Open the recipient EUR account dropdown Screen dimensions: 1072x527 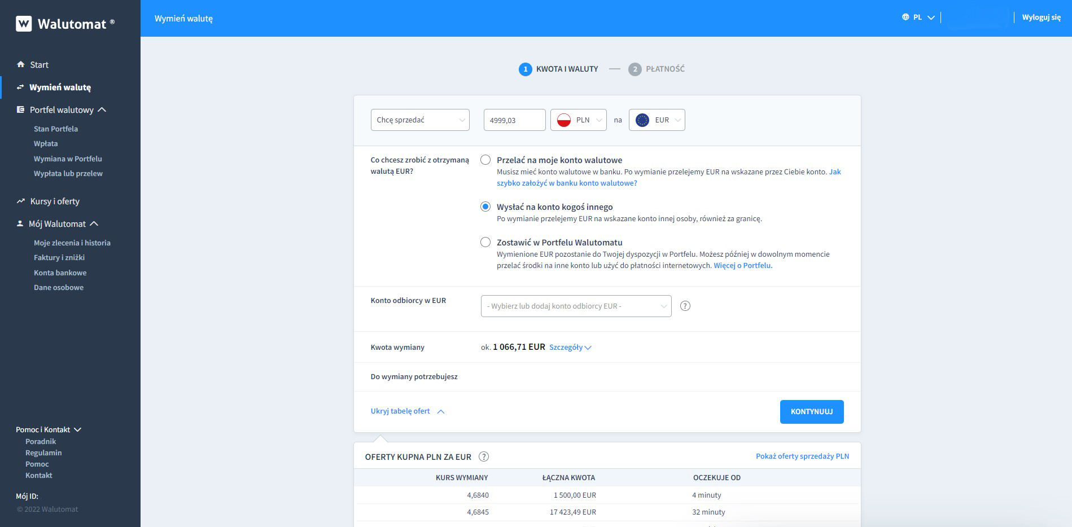coord(576,306)
